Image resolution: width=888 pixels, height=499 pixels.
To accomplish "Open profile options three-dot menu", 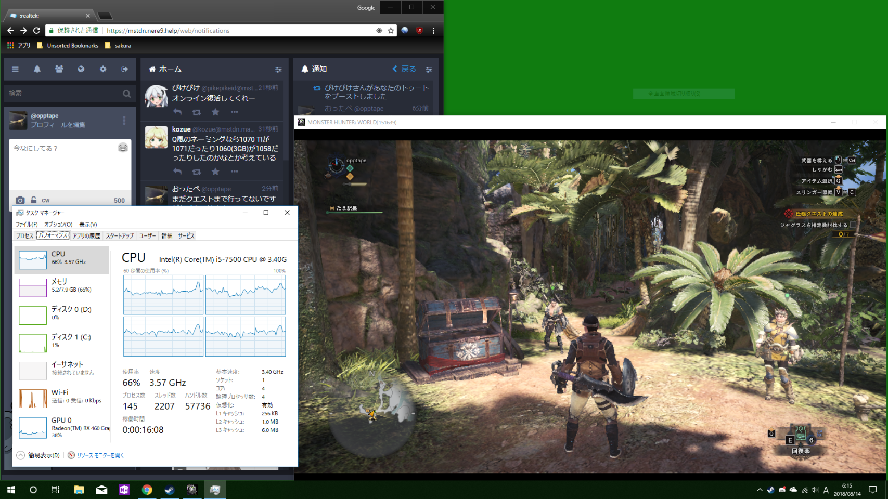I will pos(124,121).
